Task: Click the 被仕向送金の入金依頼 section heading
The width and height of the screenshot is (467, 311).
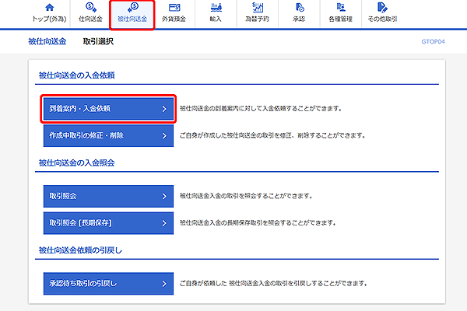Action: 77,75
